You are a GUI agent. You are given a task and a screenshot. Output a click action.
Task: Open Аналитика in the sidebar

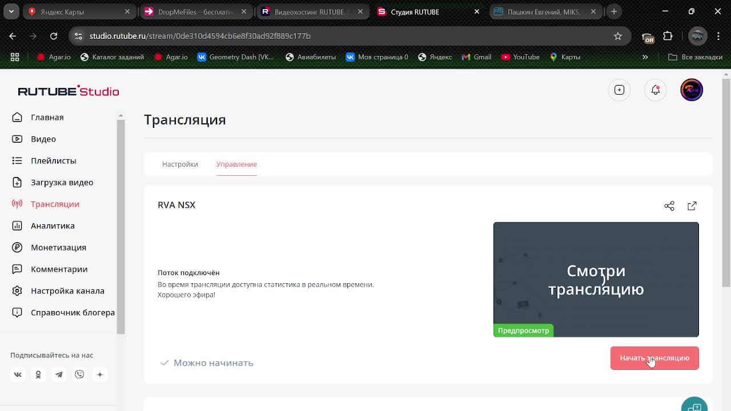click(x=43, y=225)
